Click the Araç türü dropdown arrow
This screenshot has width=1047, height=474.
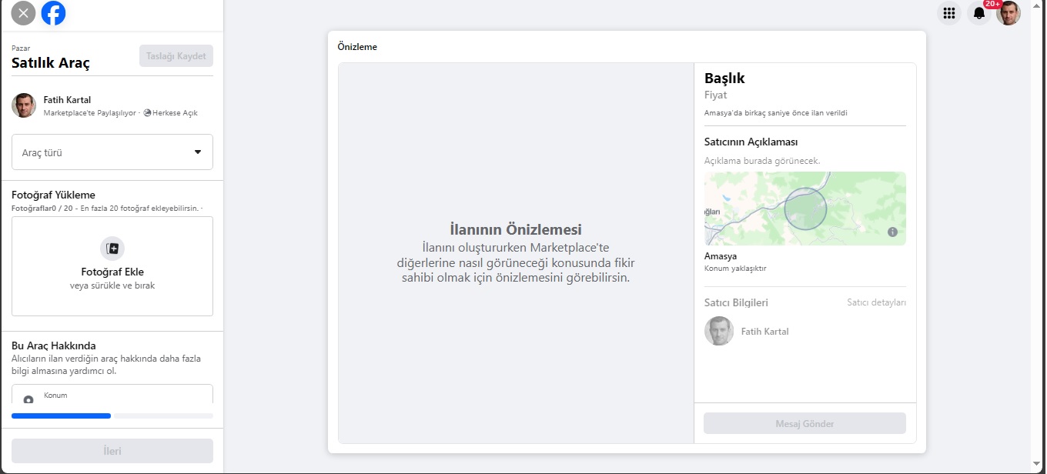point(198,152)
